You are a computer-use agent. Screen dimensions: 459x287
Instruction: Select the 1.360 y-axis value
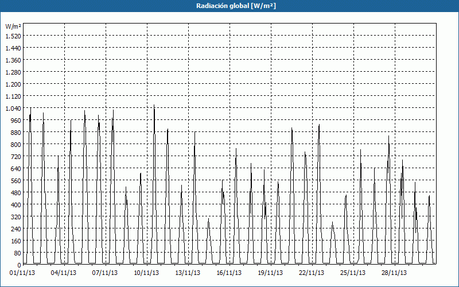(x=13, y=60)
